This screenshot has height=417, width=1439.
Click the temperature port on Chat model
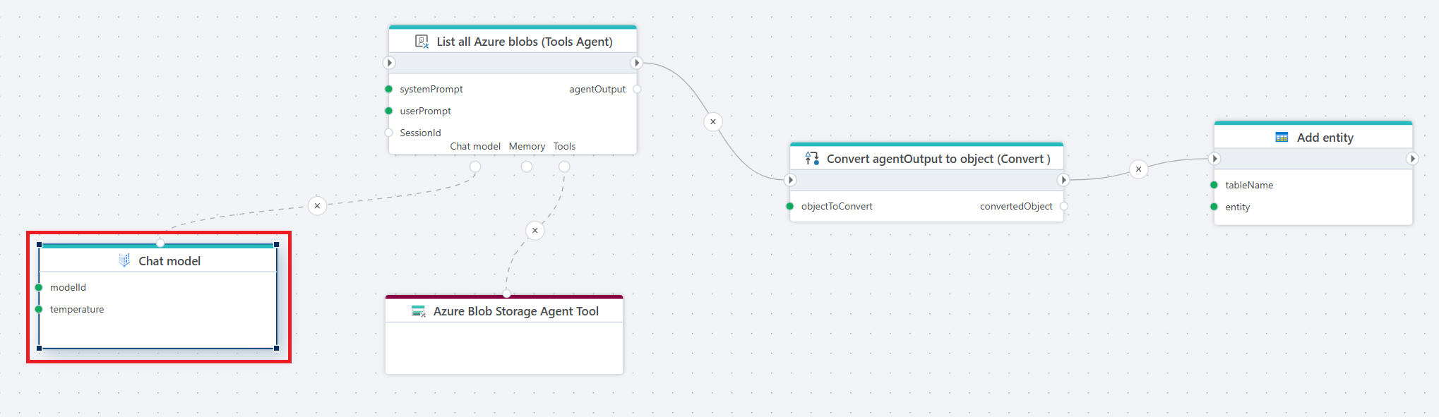click(39, 309)
